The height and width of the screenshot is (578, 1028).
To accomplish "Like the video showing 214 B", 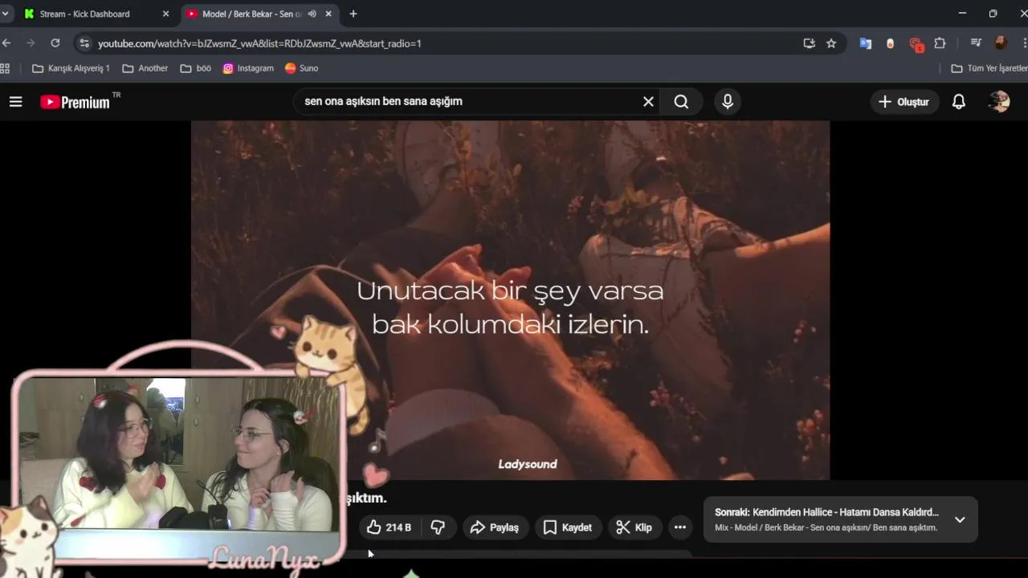I will pyautogui.click(x=389, y=527).
